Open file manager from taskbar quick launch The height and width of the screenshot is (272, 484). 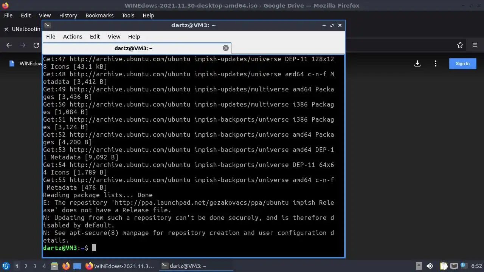(54, 266)
